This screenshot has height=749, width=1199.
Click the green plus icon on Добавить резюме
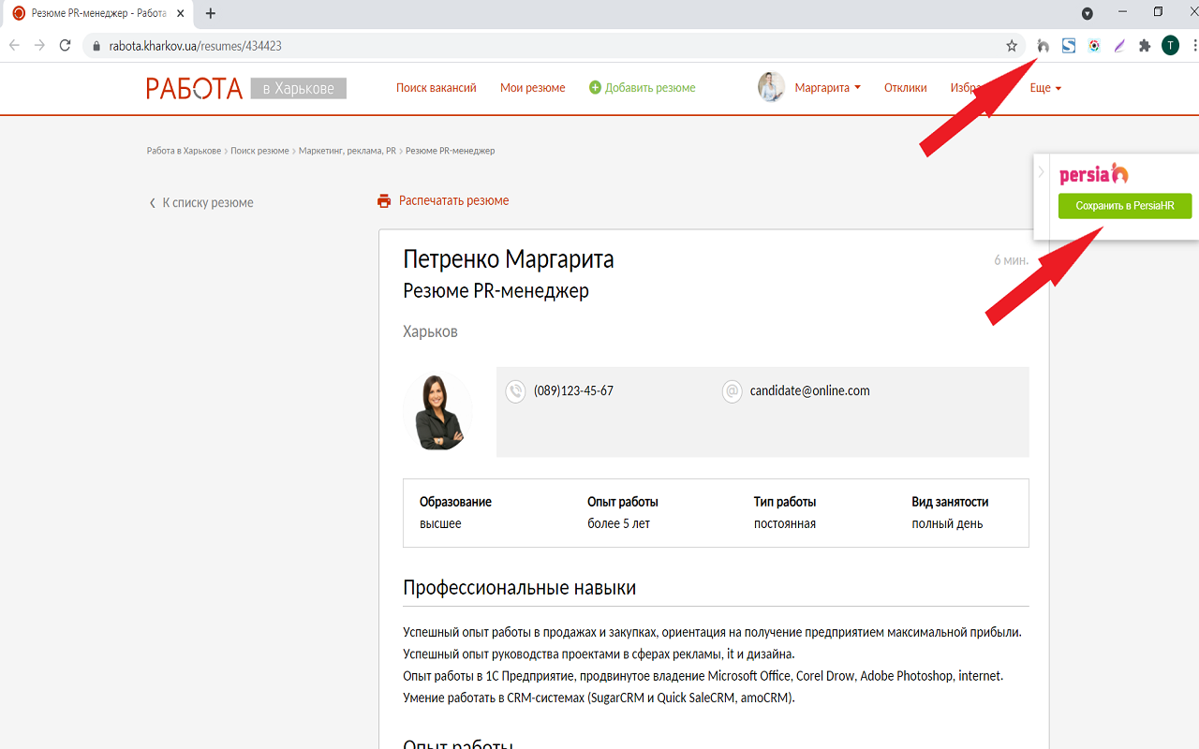point(594,86)
